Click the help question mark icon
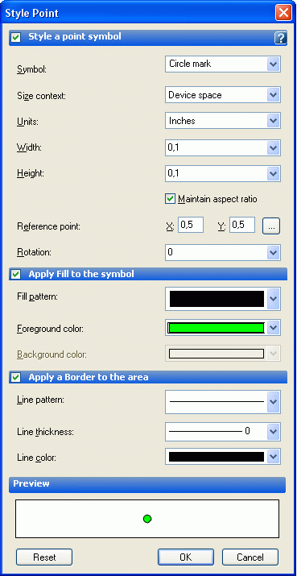The height and width of the screenshot is (576, 297). (280, 38)
